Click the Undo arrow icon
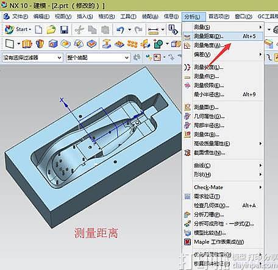Image resolution: width=278 pixels, height=270 pixels. click(120, 30)
